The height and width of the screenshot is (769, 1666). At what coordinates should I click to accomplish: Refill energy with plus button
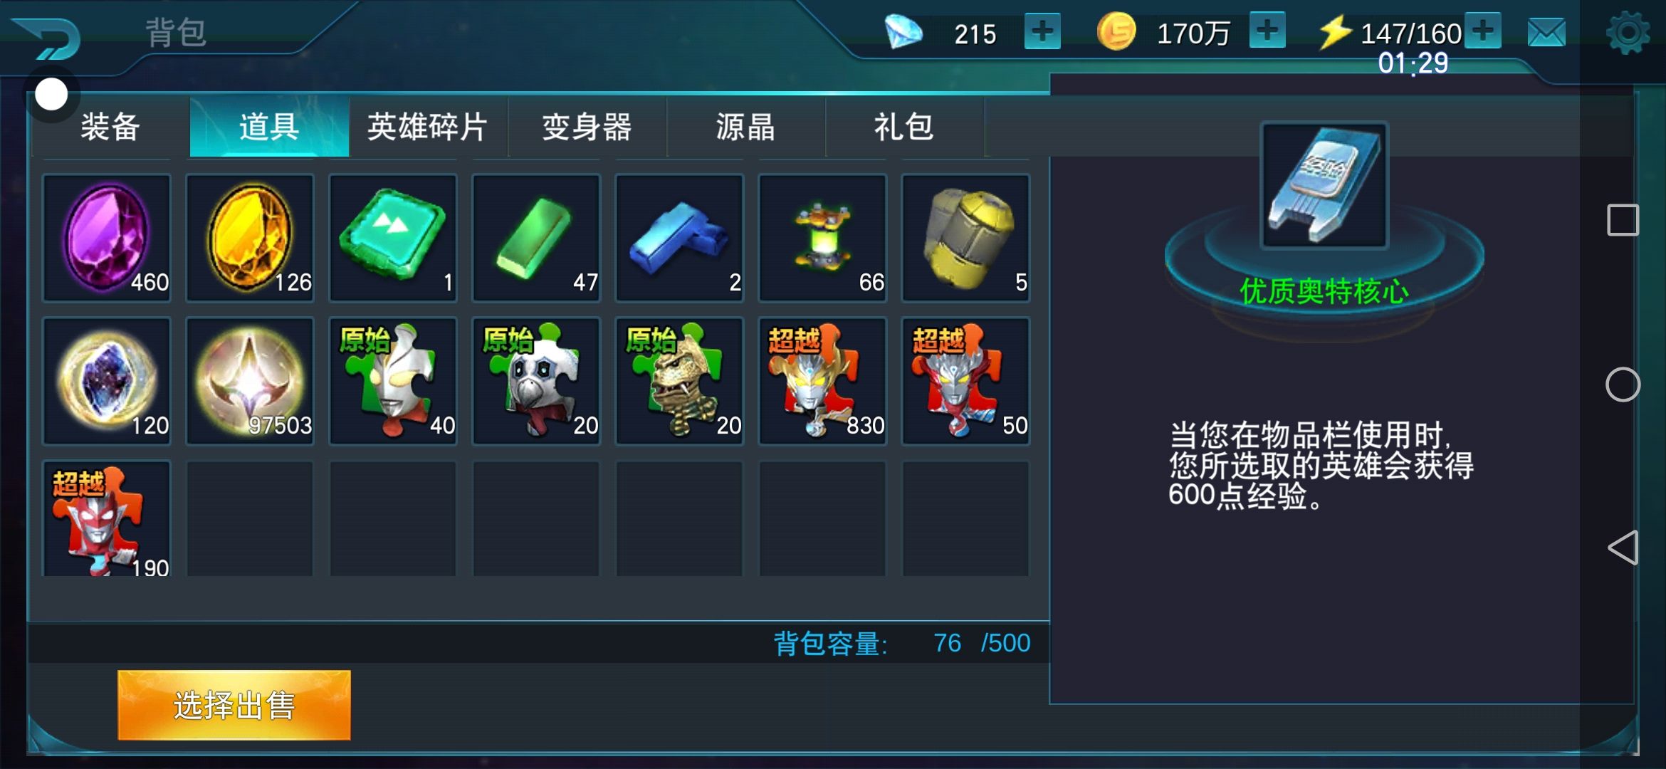click(x=1483, y=31)
